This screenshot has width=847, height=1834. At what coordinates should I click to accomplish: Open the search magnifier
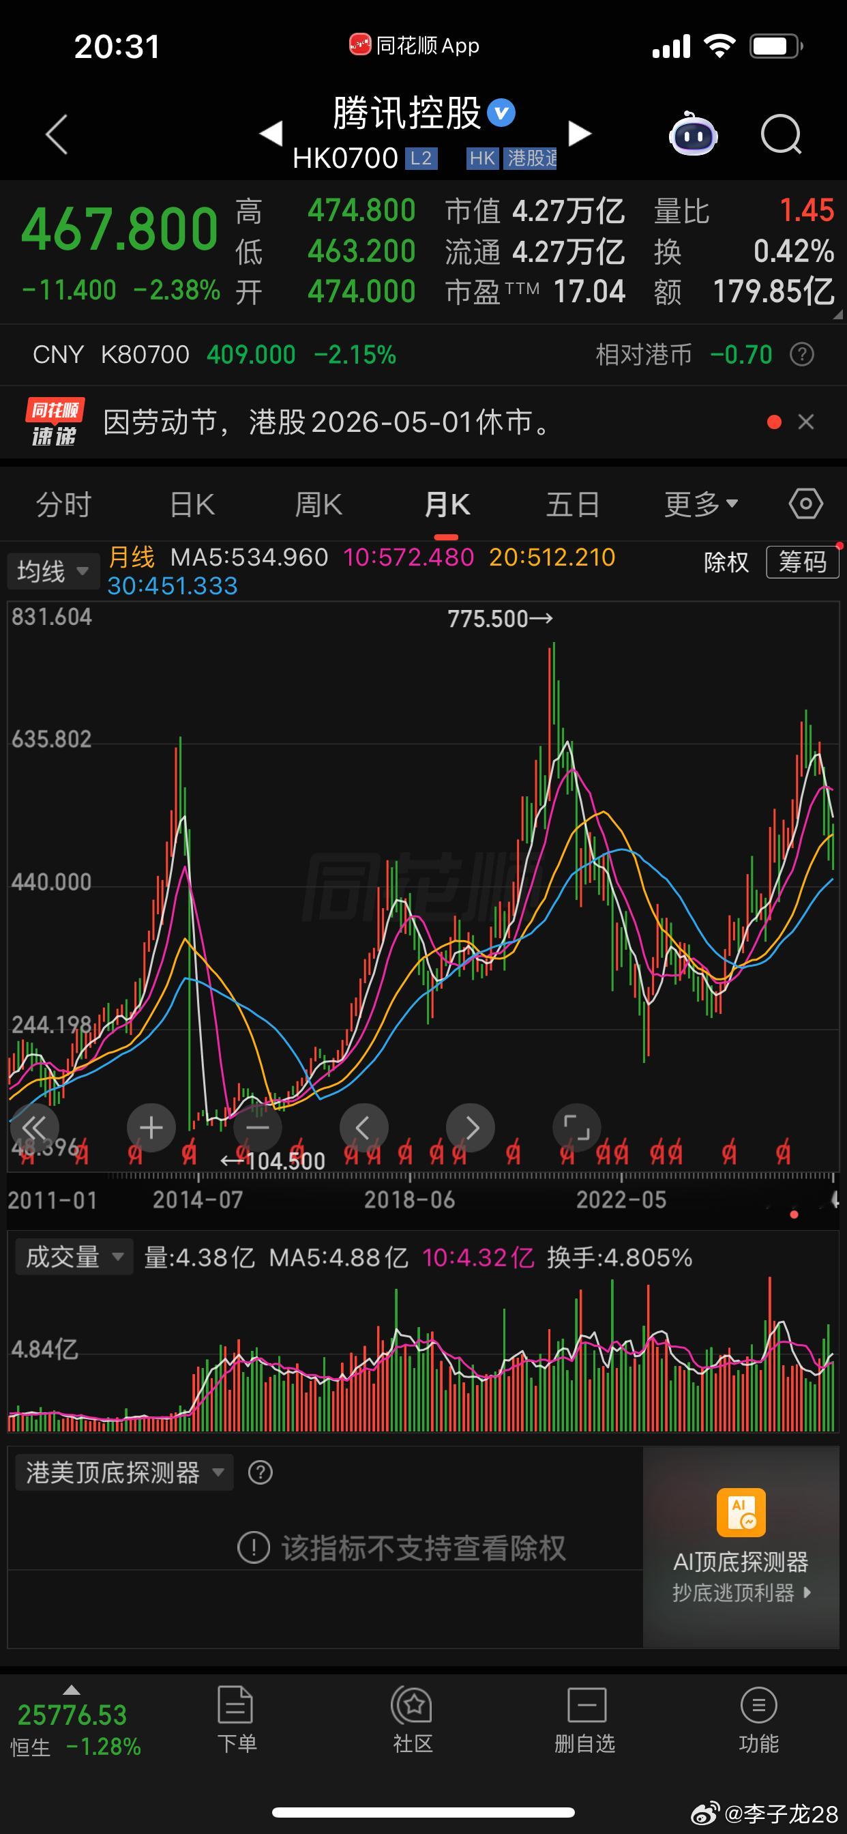(781, 134)
